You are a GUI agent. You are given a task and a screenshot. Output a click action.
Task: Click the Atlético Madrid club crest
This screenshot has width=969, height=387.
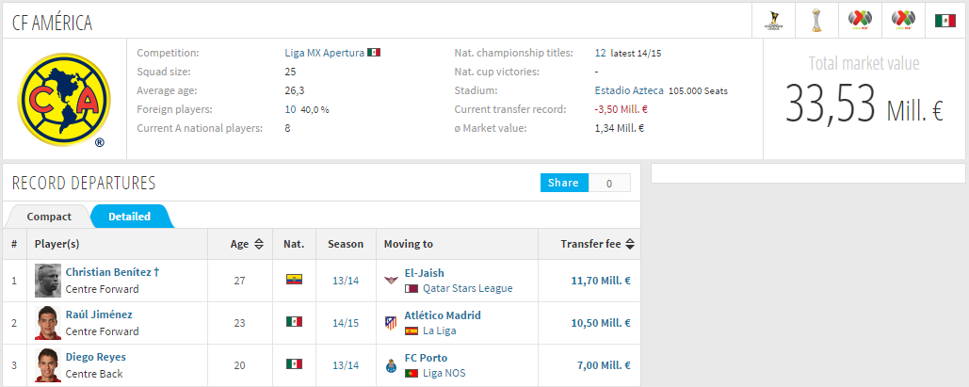(391, 323)
